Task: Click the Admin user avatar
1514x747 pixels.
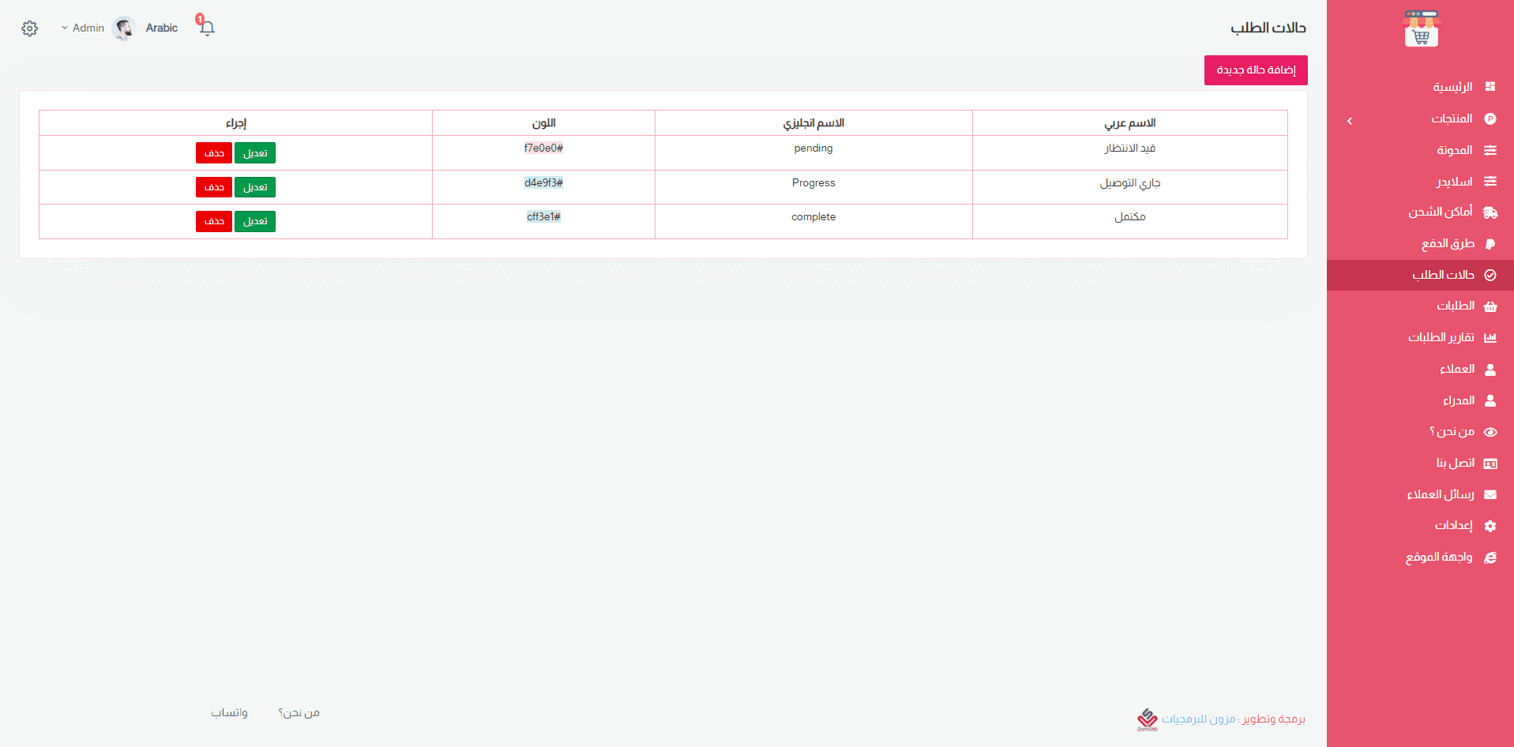Action: click(x=123, y=28)
